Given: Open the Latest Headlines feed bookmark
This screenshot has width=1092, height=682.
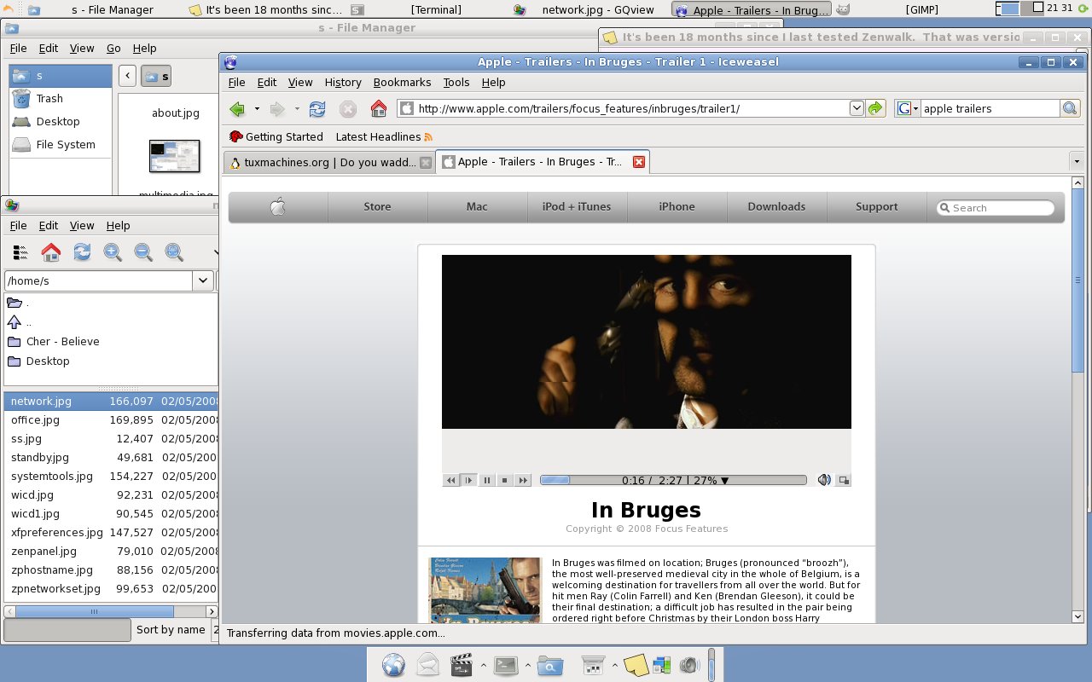Looking at the screenshot, I should (384, 136).
